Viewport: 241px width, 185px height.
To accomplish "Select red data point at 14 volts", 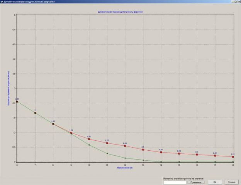I will (161, 152).
